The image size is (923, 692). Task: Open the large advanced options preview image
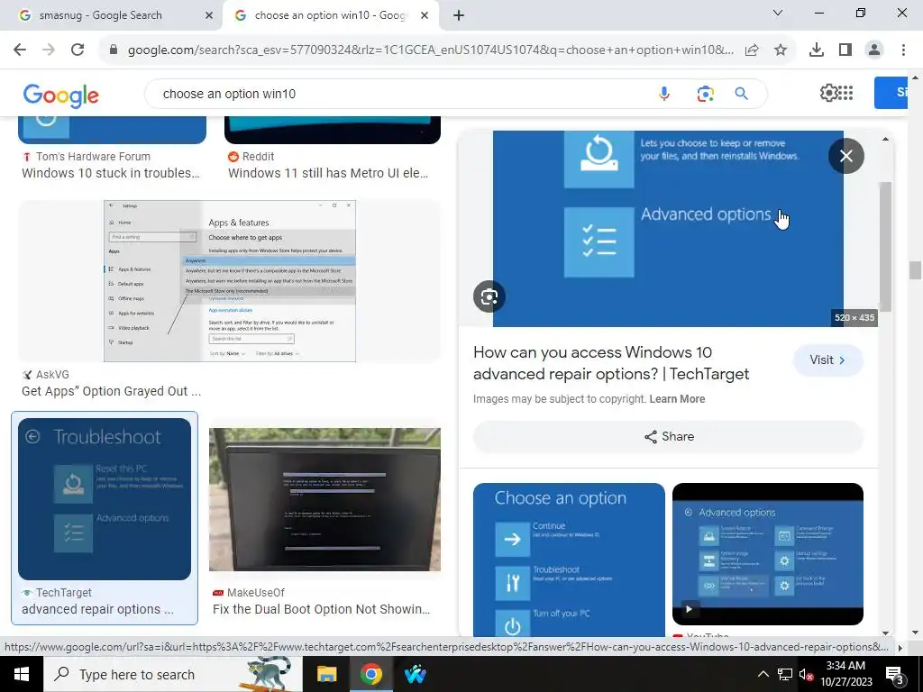pyautogui.click(x=668, y=228)
